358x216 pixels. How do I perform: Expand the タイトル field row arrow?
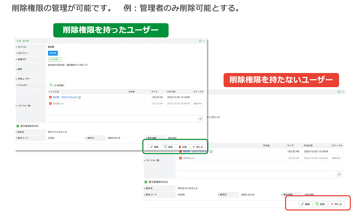tap(16, 47)
